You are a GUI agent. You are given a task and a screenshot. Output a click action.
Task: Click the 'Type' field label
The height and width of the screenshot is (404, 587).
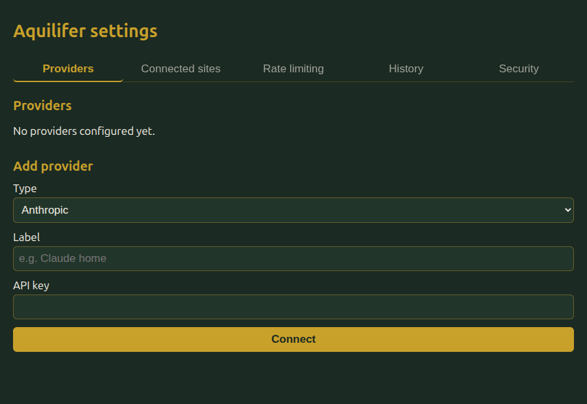[25, 188]
